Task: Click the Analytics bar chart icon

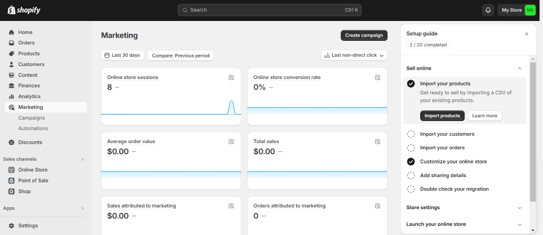Action: (x=12, y=96)
